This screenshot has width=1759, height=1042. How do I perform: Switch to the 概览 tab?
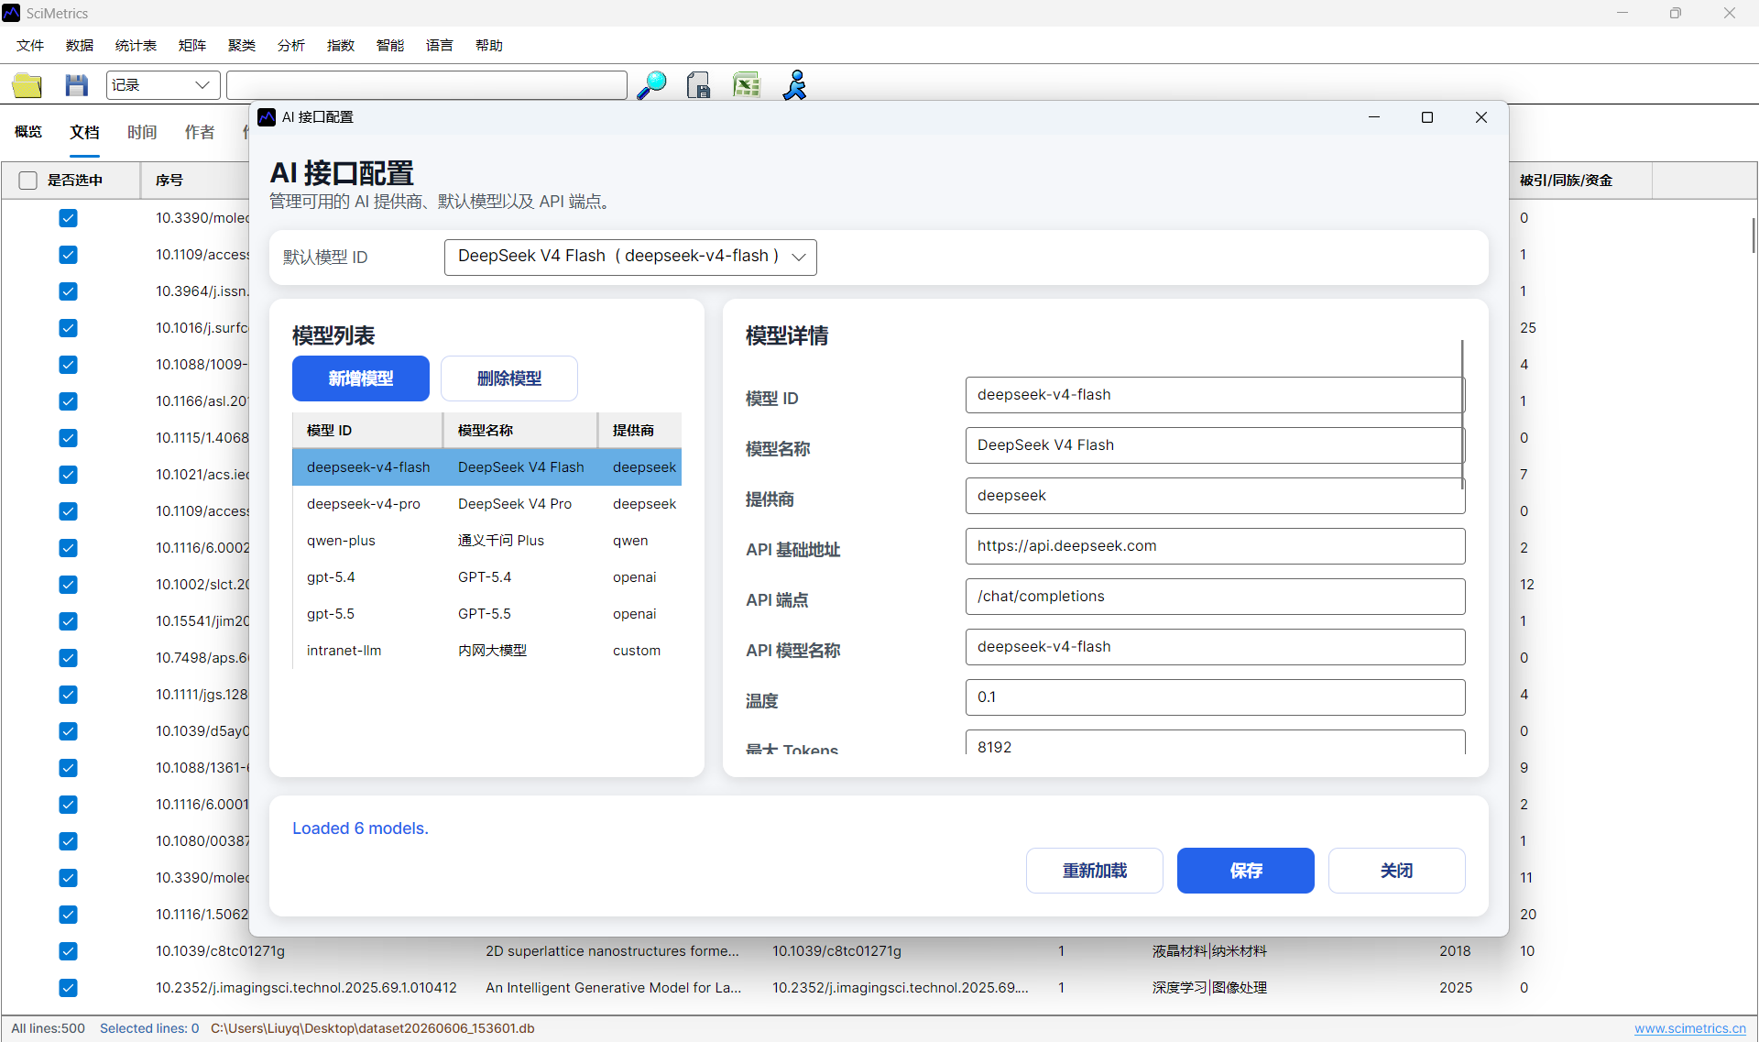(28, 132)
